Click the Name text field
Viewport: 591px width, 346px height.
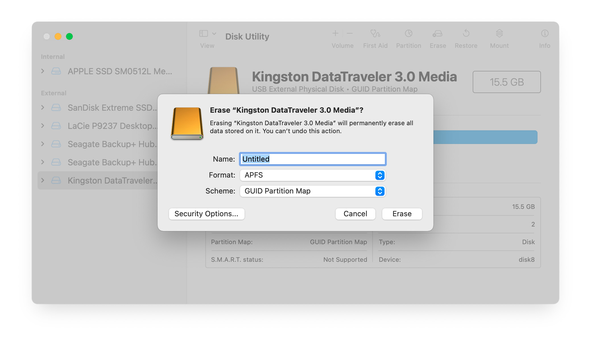(x=312, y=159)
